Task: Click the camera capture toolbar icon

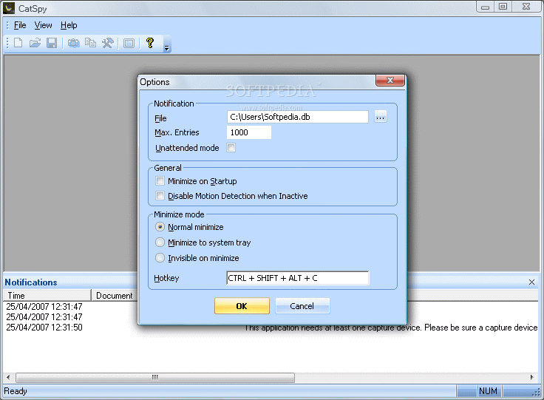Action: [x=74, y=43]
